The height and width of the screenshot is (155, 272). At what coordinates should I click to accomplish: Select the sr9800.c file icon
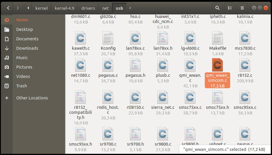click(163, 134)
